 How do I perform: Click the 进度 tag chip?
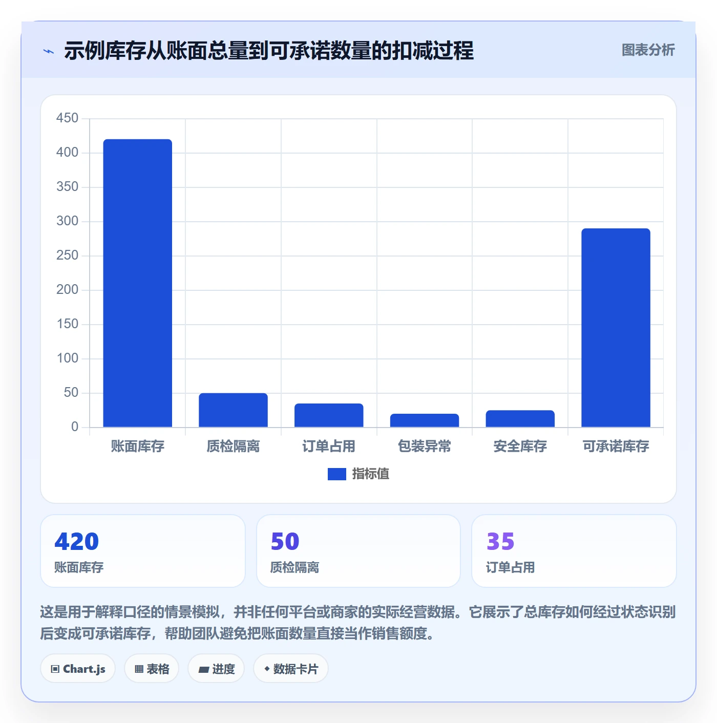click(216, 669)
